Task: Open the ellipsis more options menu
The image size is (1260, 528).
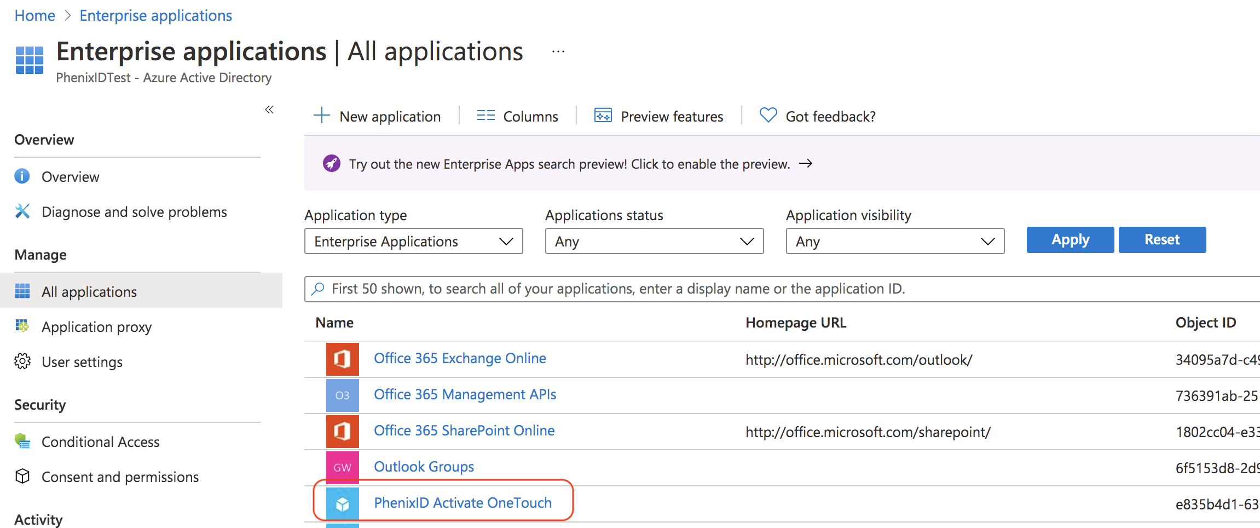Action: (x=558, y=52)
